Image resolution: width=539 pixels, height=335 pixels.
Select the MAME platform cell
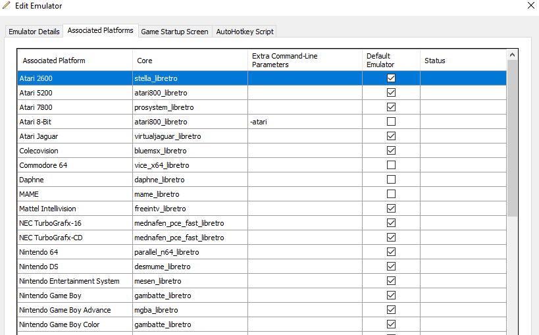pos(75,193)
